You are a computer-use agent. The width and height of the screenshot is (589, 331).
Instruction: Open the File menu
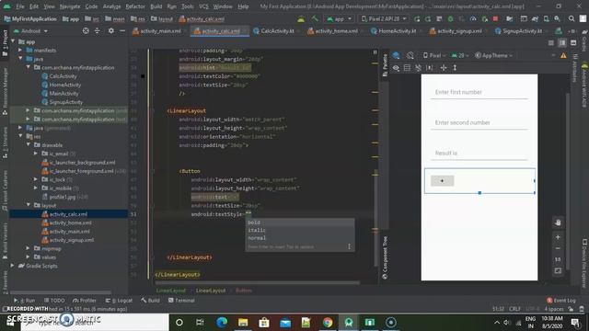[20, 6]
